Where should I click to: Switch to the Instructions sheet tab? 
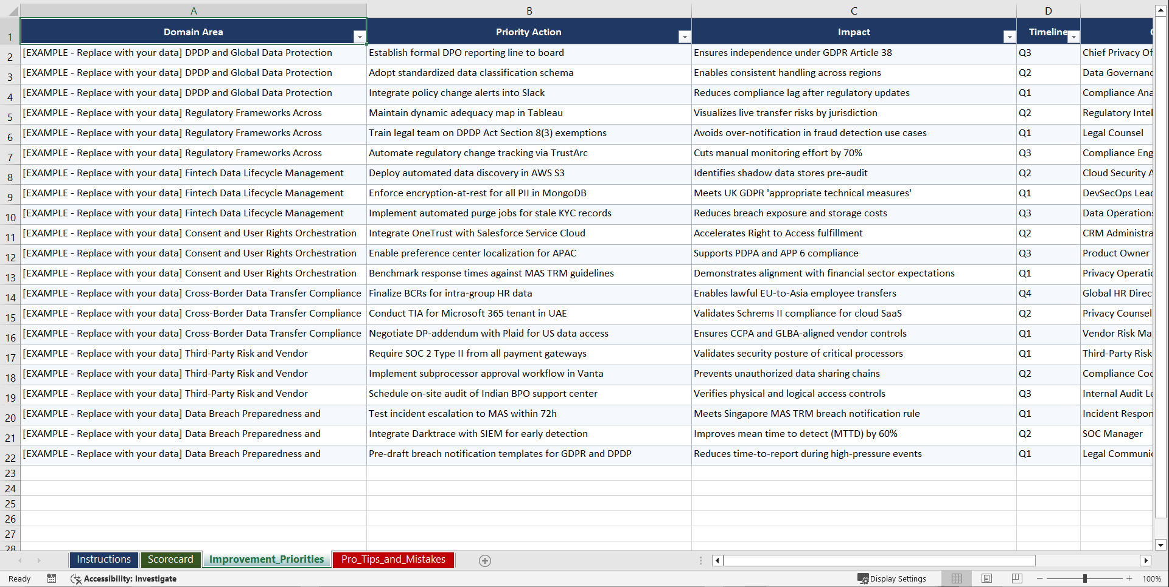click(103, 559)
